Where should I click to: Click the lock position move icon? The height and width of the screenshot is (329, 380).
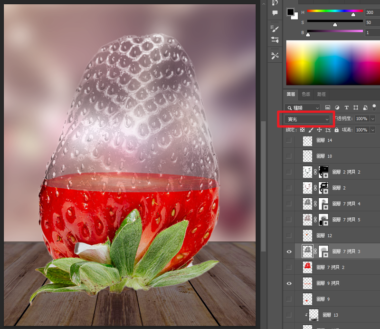[319, 130]
